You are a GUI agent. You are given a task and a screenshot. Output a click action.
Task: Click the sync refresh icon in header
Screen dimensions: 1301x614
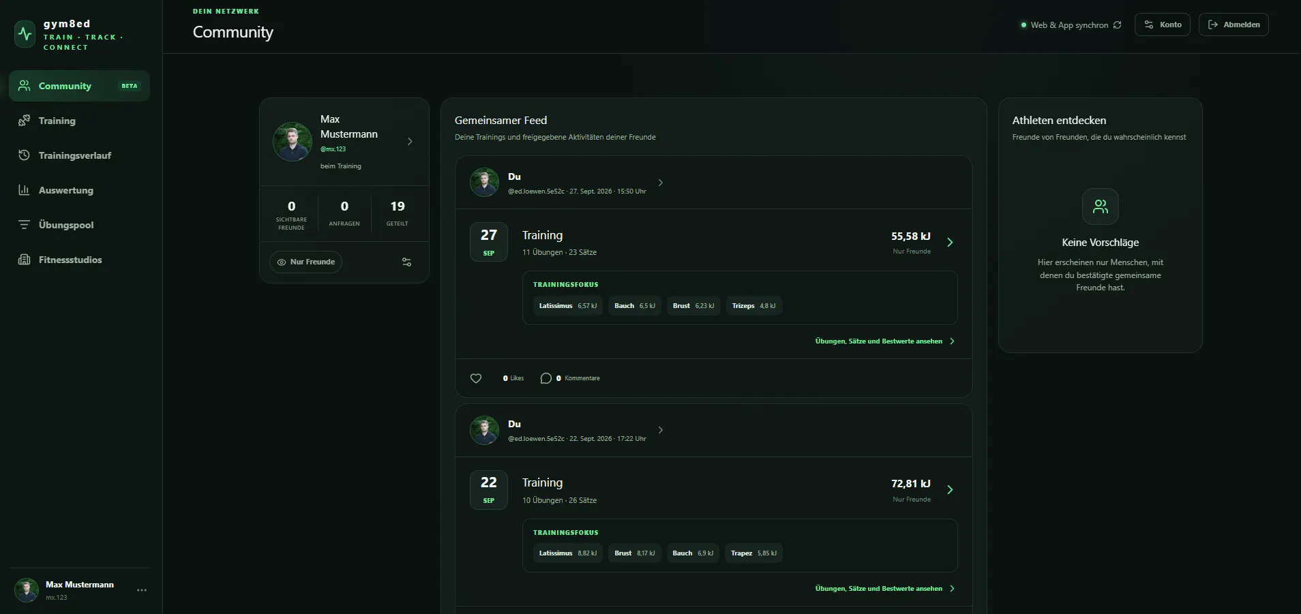(1117, 25)
